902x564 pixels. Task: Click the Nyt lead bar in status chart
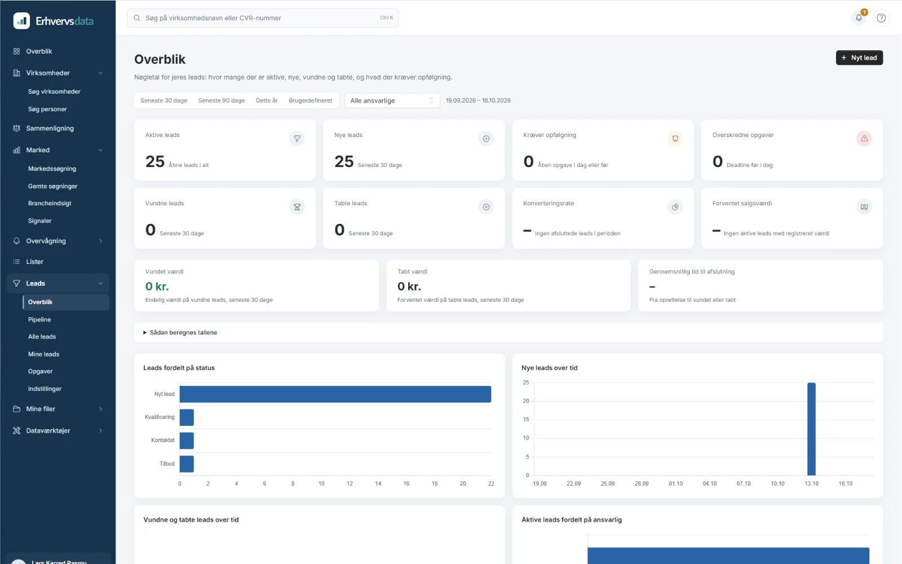[x=335, y=394]
